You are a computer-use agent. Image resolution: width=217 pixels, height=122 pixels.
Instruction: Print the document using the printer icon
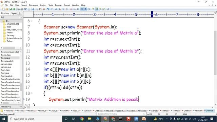[22, 9]
